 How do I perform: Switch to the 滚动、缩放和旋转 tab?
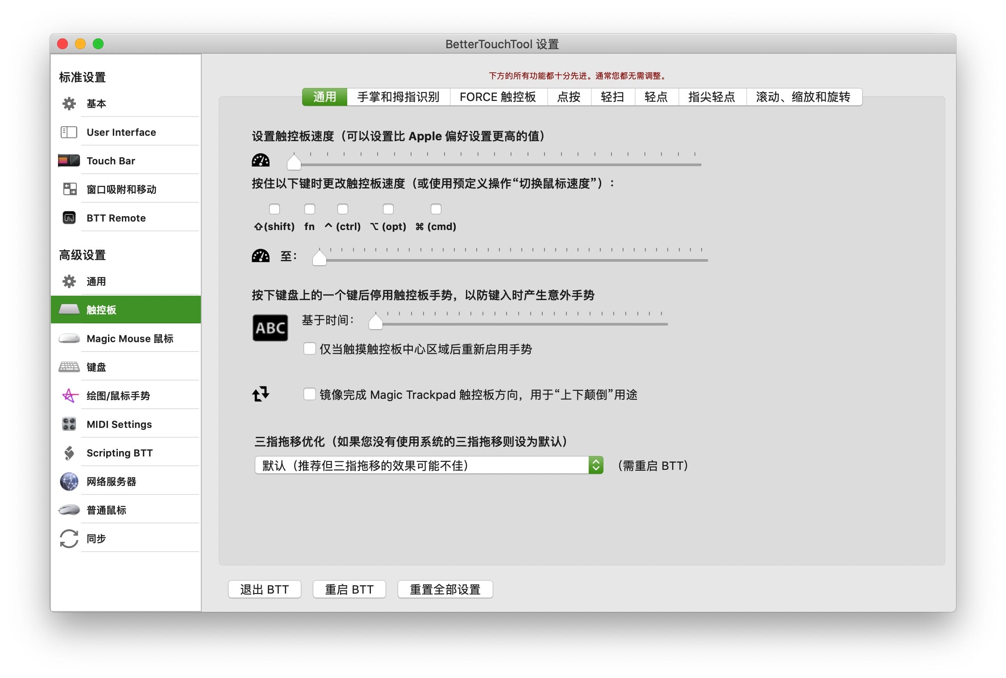tap(803, 97)
